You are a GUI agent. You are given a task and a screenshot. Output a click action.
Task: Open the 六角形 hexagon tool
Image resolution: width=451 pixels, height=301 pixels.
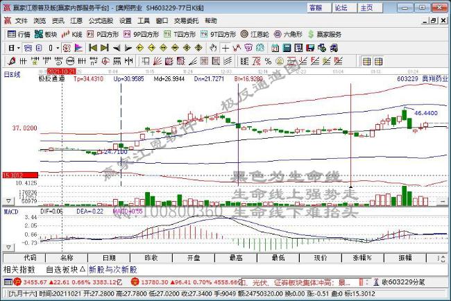(x=288, y=35)
